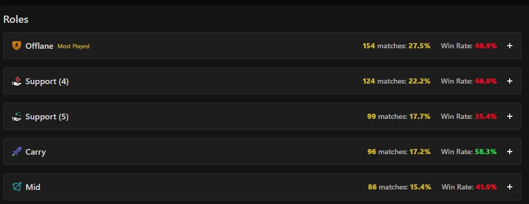Click the Roles section heading
This screenshot has width=529, height=204.
pos(16,19)
